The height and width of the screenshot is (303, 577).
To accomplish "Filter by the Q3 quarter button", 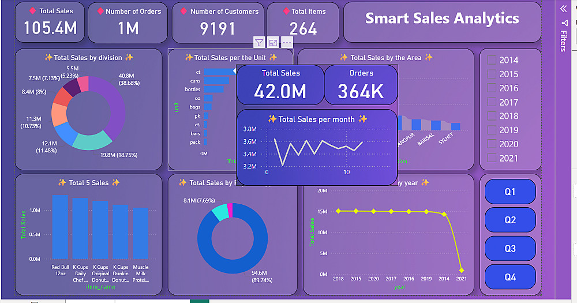I will [x=510, y=249].
